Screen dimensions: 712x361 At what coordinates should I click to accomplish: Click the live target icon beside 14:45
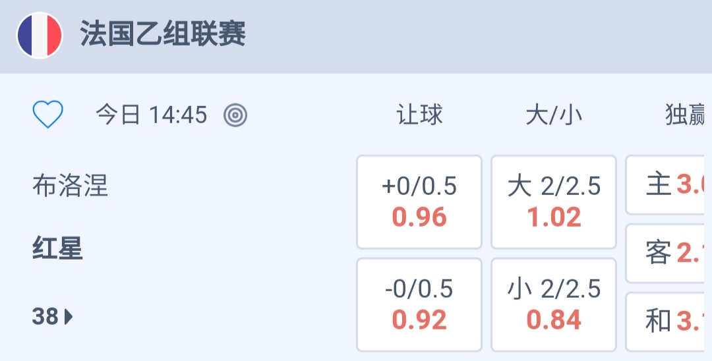click(x=235, y=116)
